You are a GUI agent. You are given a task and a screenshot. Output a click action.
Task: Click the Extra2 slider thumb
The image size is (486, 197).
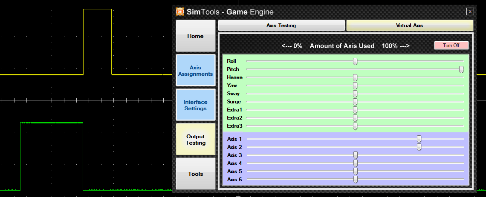tap(355, 118)
